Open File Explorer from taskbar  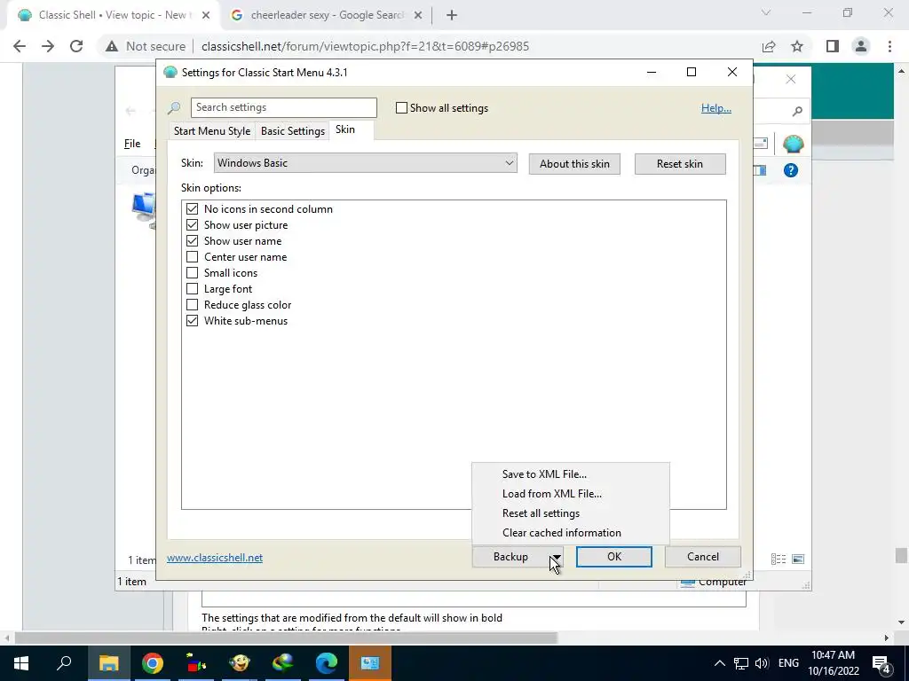tap(108, 663)
